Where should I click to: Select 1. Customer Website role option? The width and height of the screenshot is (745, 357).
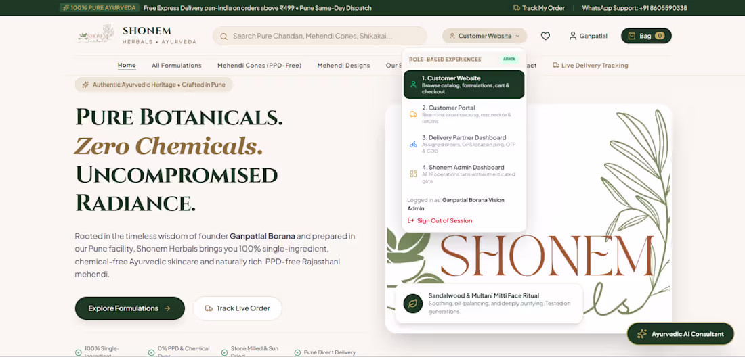click(464, 85)
